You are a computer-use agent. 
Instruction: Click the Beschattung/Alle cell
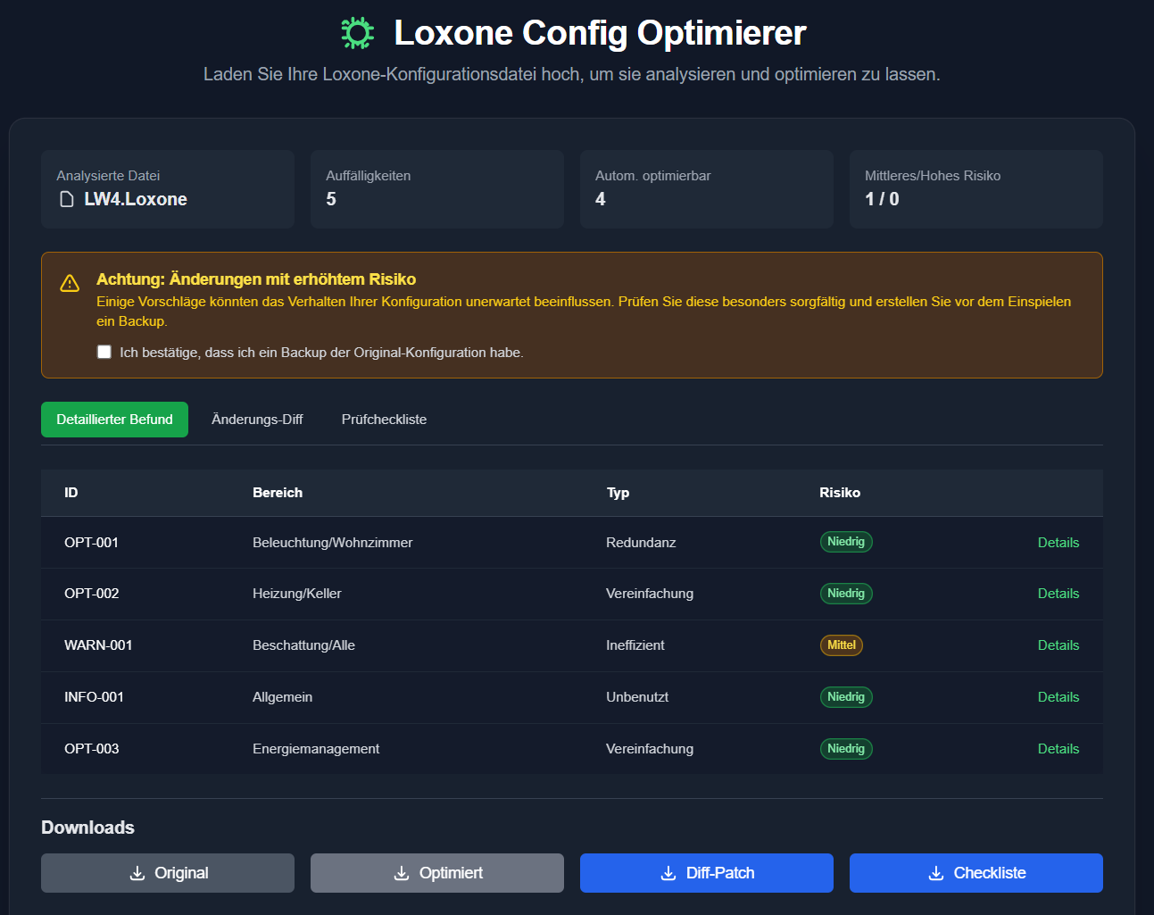[x=303, y=645]
